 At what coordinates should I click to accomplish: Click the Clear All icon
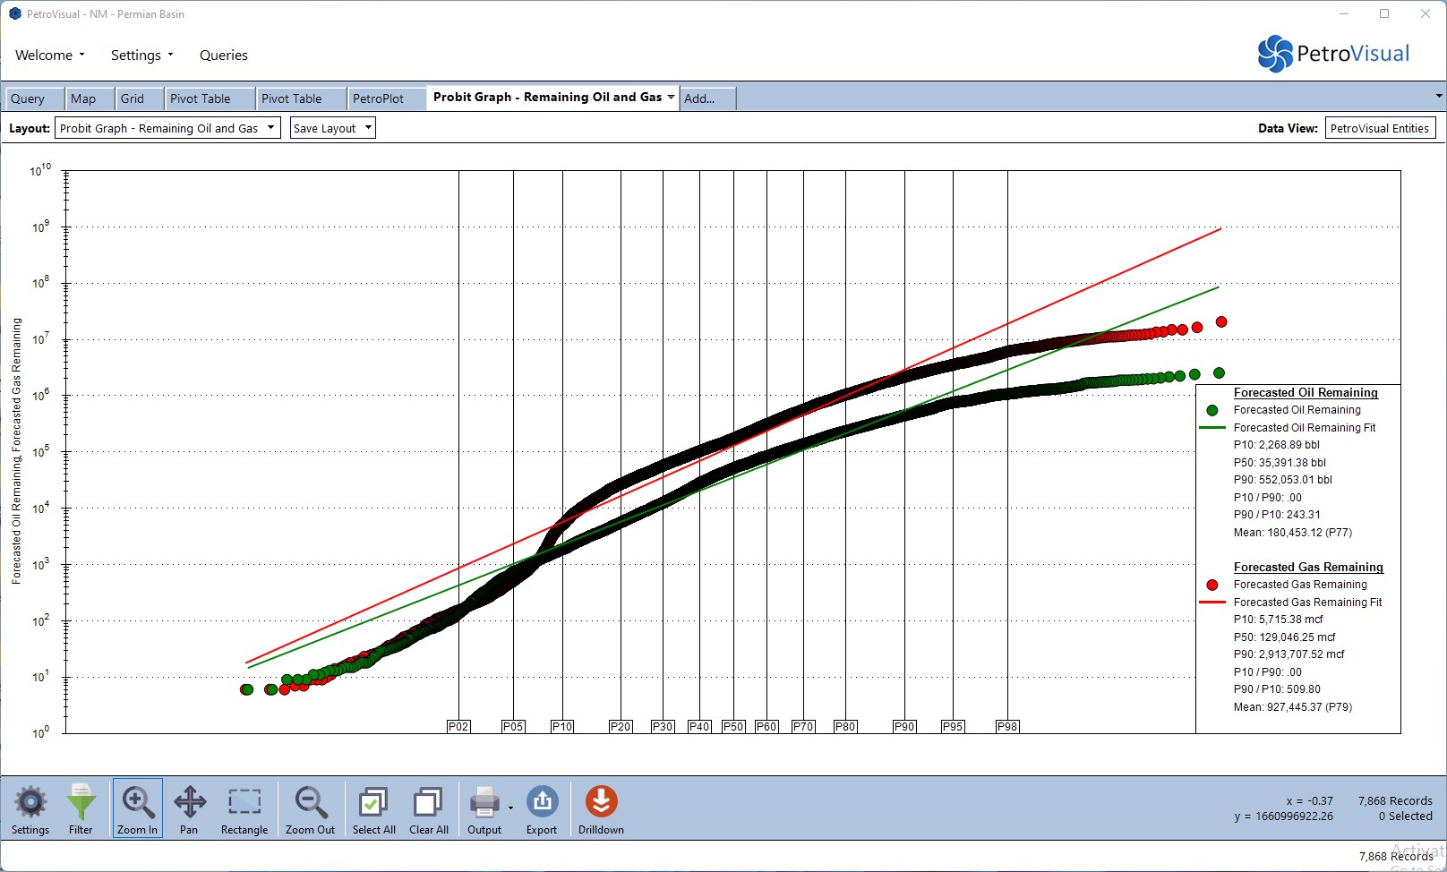429,808
